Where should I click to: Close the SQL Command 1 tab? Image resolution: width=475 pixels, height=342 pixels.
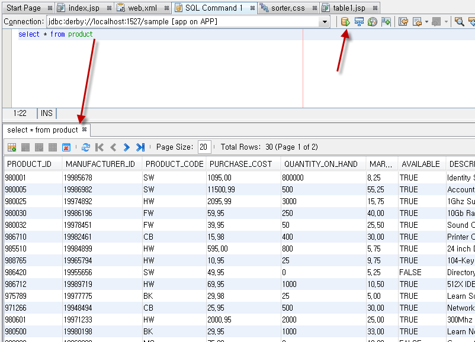252,8
